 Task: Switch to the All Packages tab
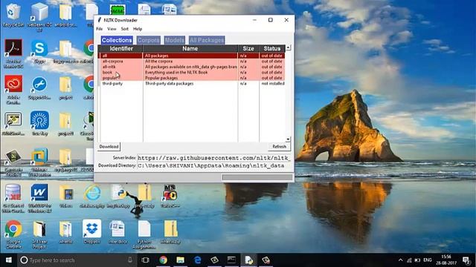[207, 40]
